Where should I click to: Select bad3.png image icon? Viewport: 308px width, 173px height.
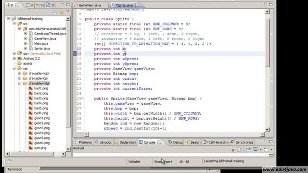pyautogui.click(x=31, y=98)
